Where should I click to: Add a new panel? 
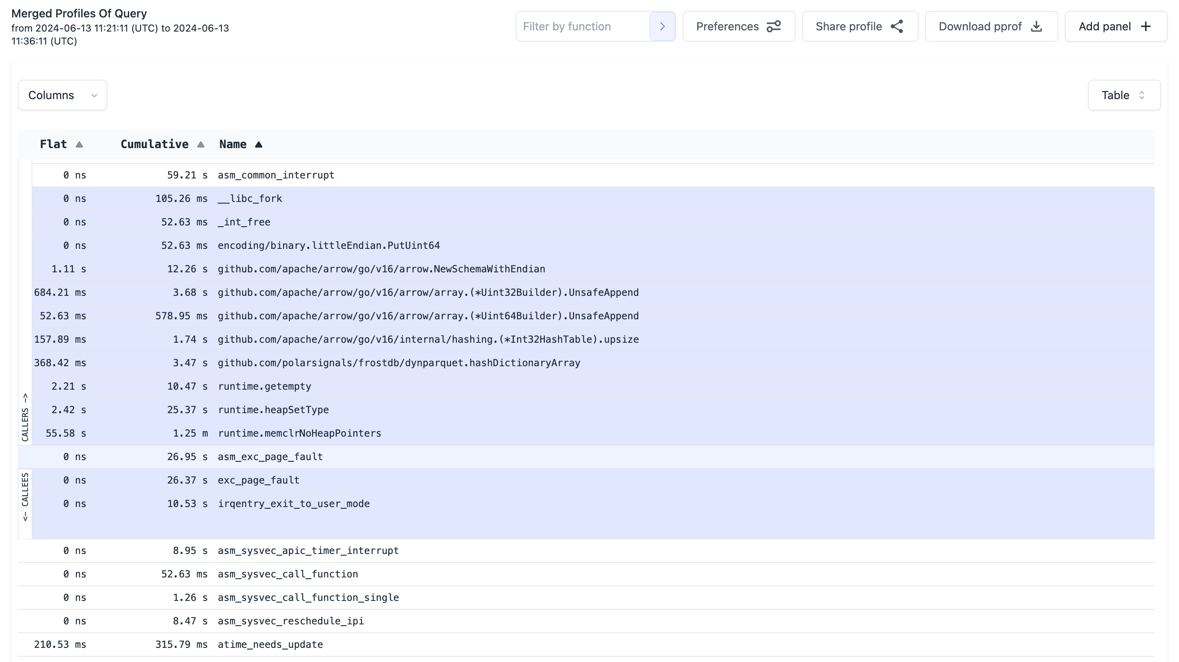pyautogui.click(x=1115, y=27)
